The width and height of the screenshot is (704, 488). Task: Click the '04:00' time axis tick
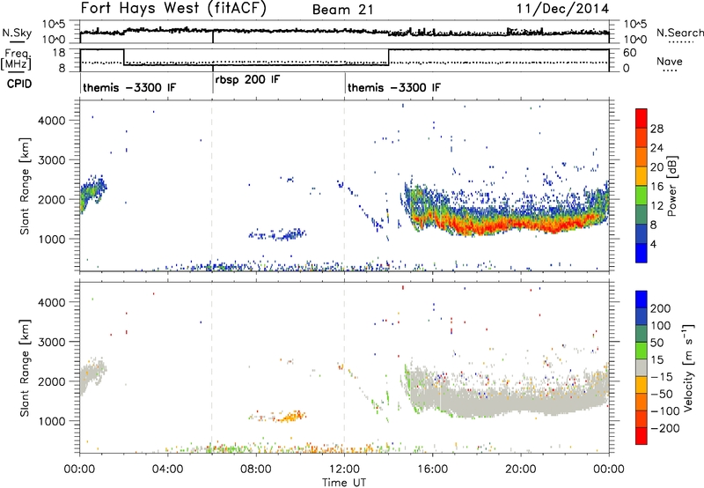[168, 470]
